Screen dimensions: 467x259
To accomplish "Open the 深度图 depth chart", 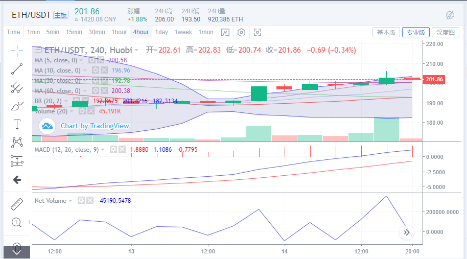I will [446, 32].
